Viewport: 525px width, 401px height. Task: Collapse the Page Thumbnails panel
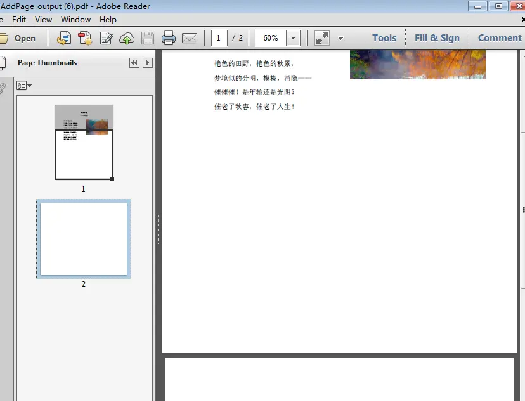[134, 63]
